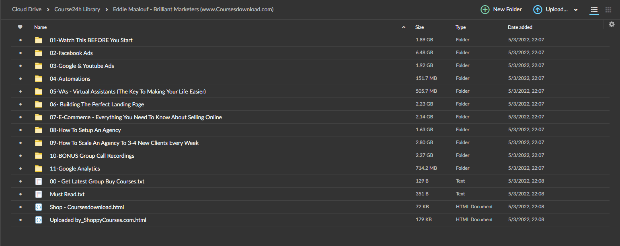
Task: Toggle favorite dot for 11-Google Analytics row
Action: pyautogui.click(x=21, y=169)
